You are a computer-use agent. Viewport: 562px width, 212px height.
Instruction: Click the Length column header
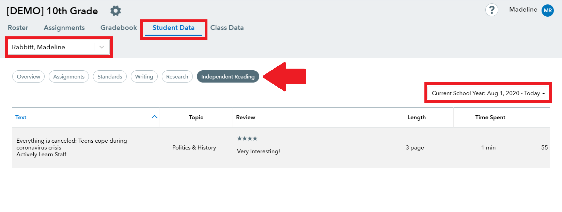coord(417,117)
